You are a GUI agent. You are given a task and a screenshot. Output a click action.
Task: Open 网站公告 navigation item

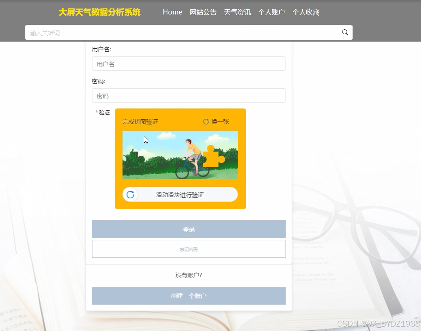click(203, 12)
